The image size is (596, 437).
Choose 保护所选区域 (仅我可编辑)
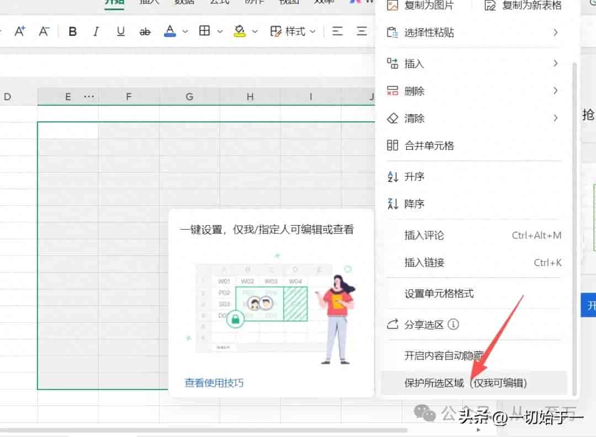point(473,383)
